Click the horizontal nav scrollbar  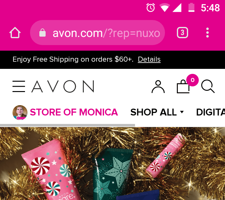click(x=67, y=125)
